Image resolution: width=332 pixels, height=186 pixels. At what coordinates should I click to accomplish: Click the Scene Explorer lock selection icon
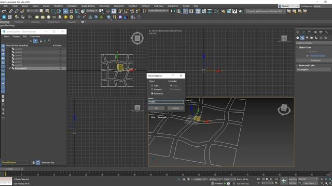pos(40,41)
